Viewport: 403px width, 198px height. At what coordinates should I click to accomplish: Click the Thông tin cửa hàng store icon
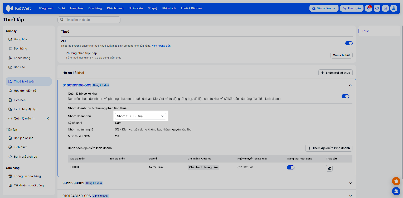pyautogui.click(x=10, y=176)
